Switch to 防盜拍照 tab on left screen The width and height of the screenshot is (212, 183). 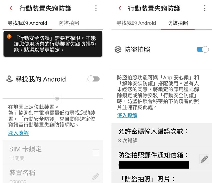point(69,23)
